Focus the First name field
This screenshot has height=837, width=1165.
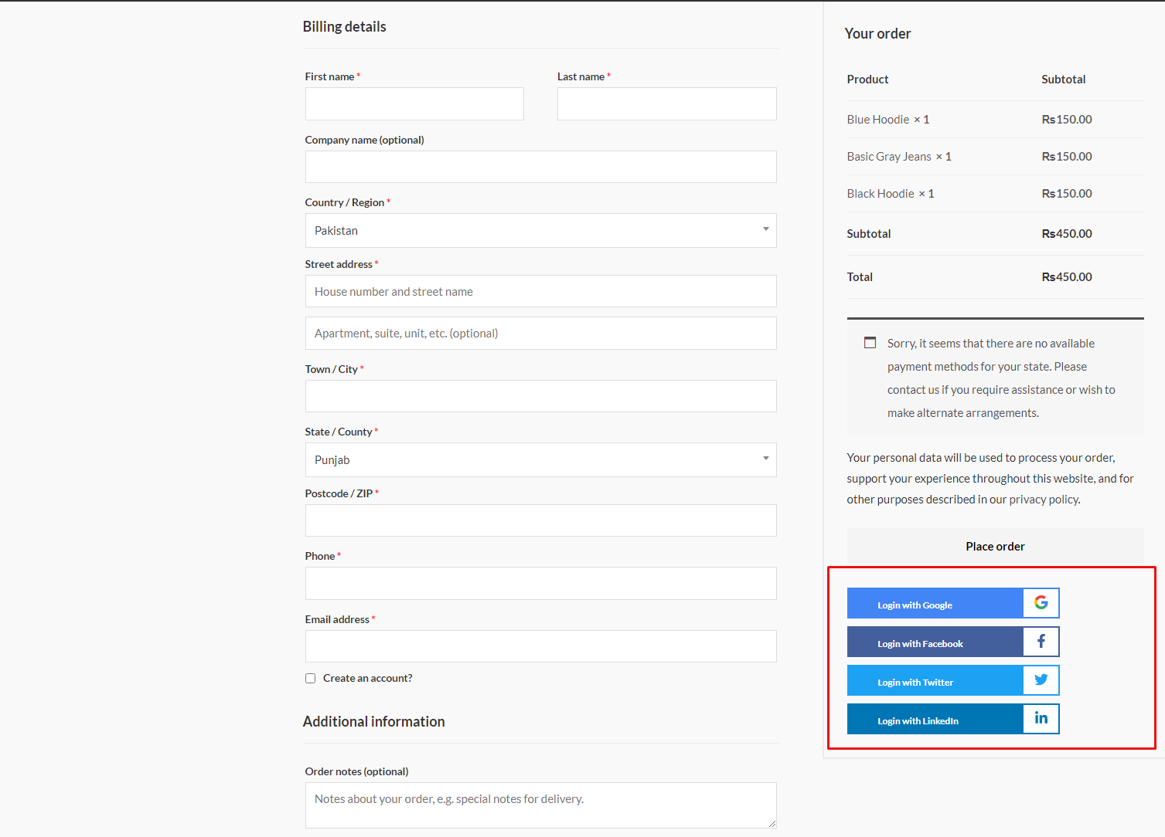pos(414,103)
